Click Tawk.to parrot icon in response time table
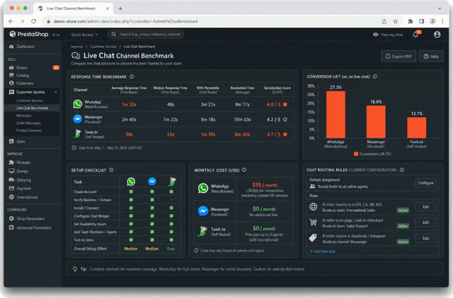This screenshot has width=453, height=298. (x=77, y=134)
